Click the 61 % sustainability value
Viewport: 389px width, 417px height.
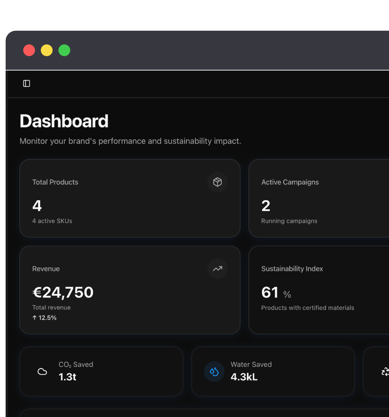276,292
